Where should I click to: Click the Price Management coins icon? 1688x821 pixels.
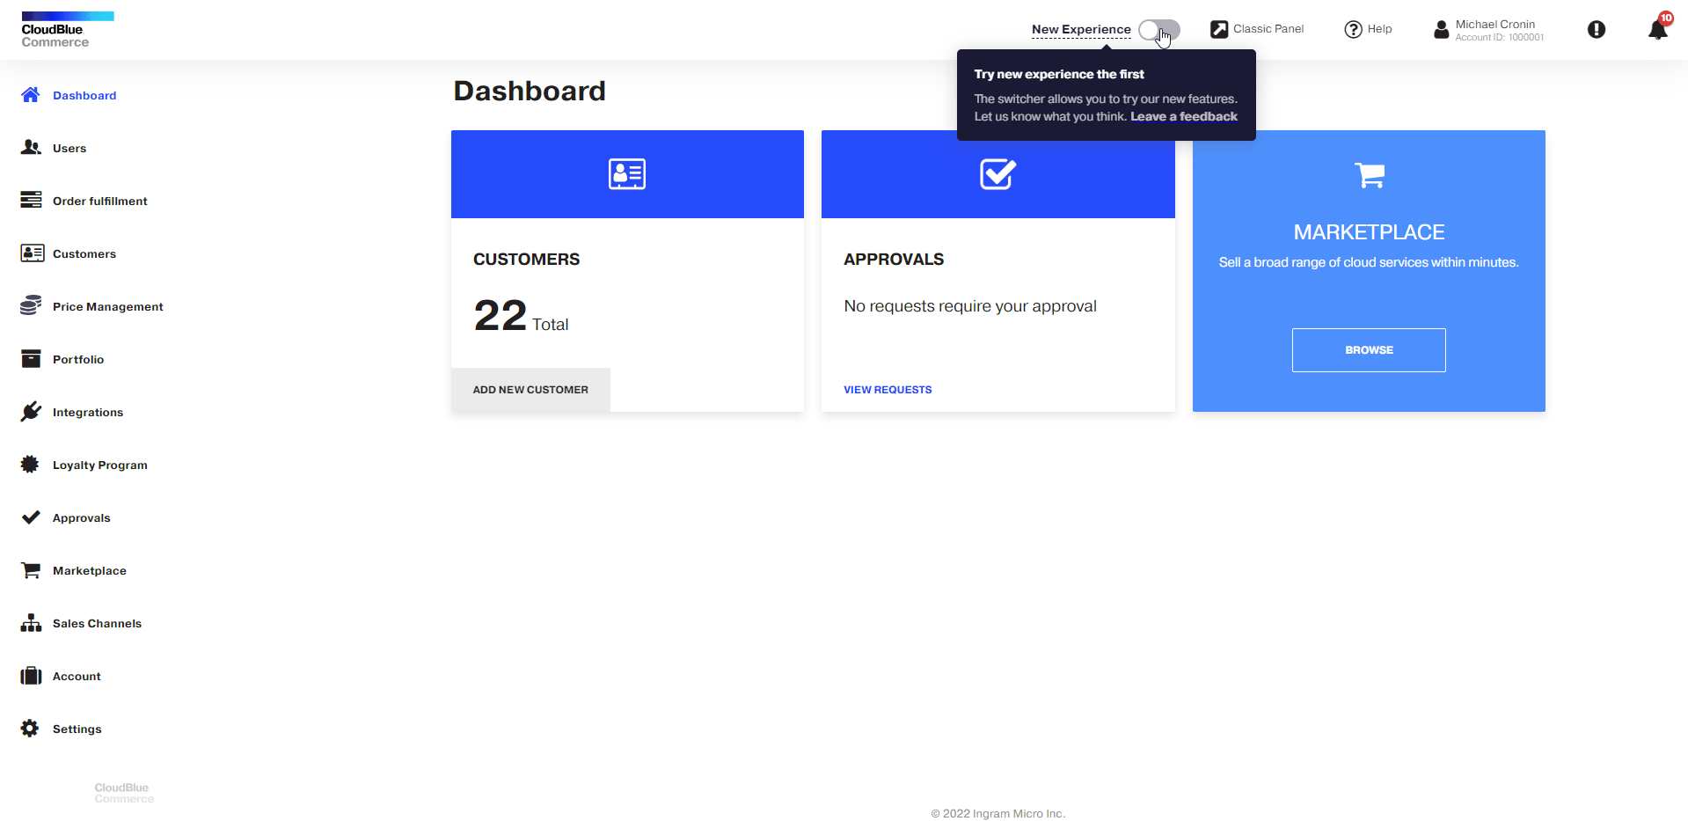31,305
